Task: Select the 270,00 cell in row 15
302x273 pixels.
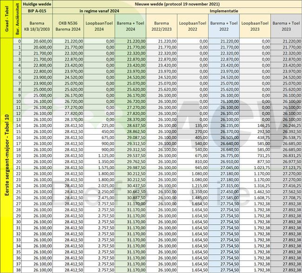Action: (x=193, y=131)
